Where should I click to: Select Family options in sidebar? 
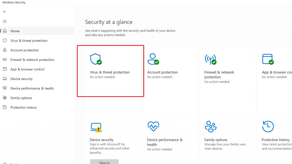pos(37,98)
